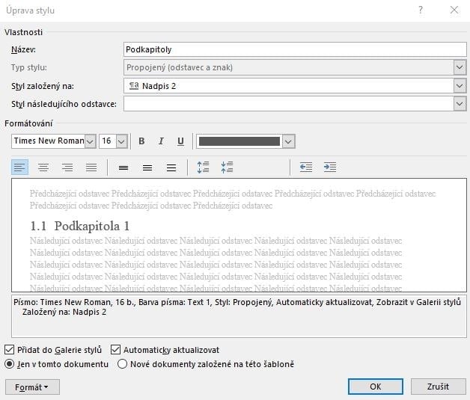Disable Automaticky aktualizovat checkbox
The width and height of the screenshot is (470, 400).
pyautogui.click(x=115, y=349)
